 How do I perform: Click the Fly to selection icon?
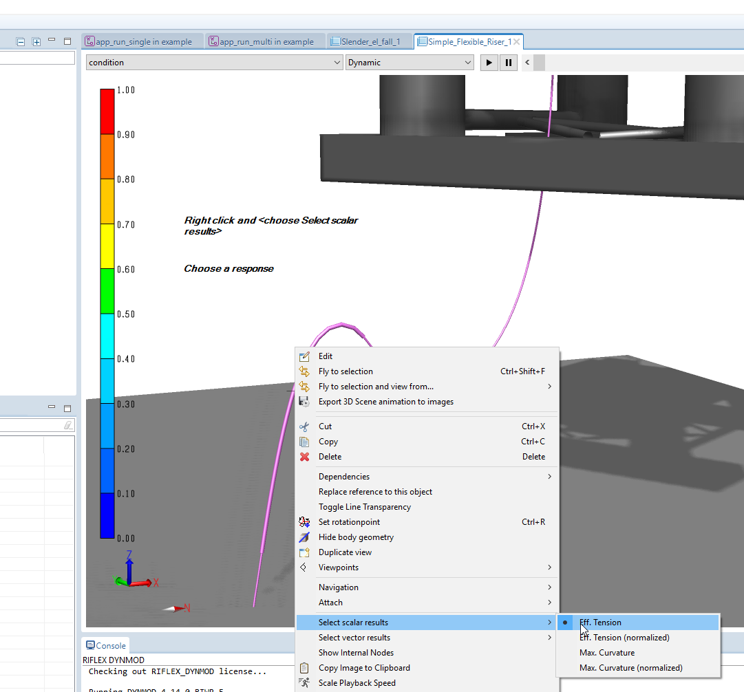click(304, 371)
